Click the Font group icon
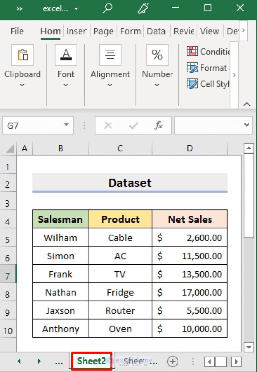Viewport: 257px width, 372px height. (66, 55)
